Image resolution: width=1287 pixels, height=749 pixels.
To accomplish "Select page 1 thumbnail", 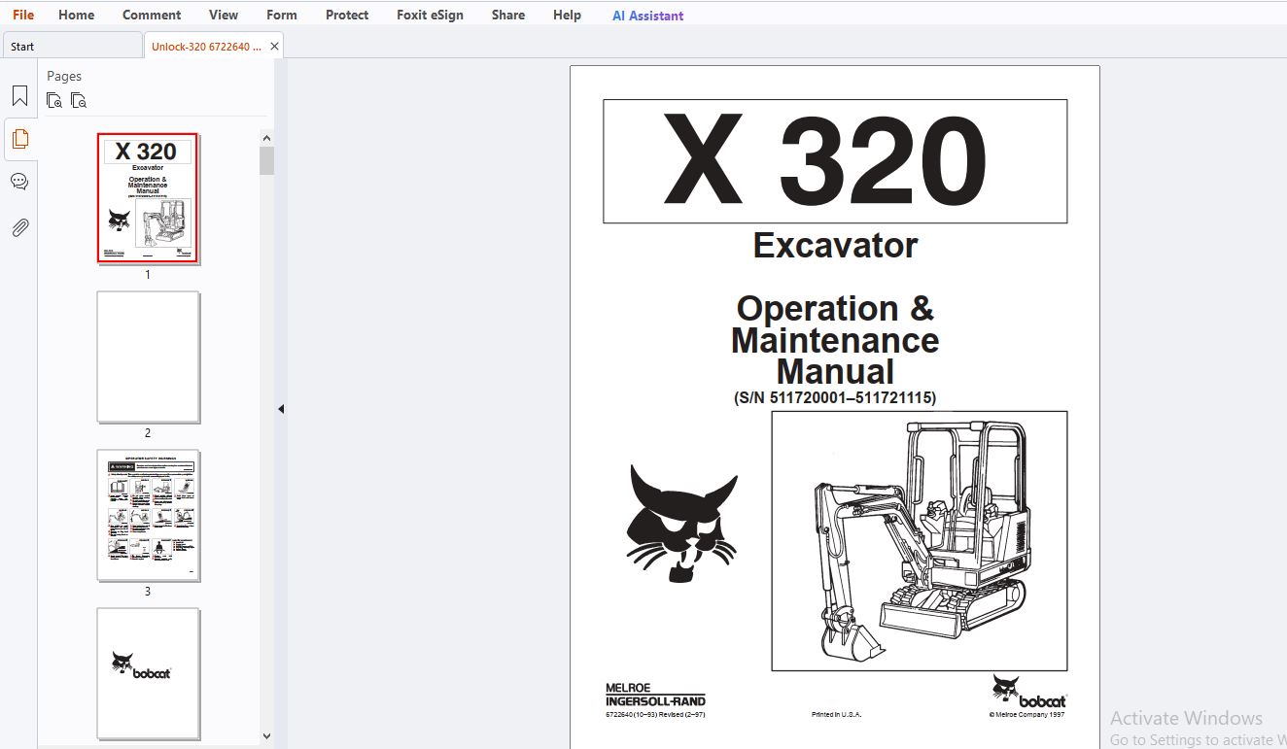I will click(148, 198).
